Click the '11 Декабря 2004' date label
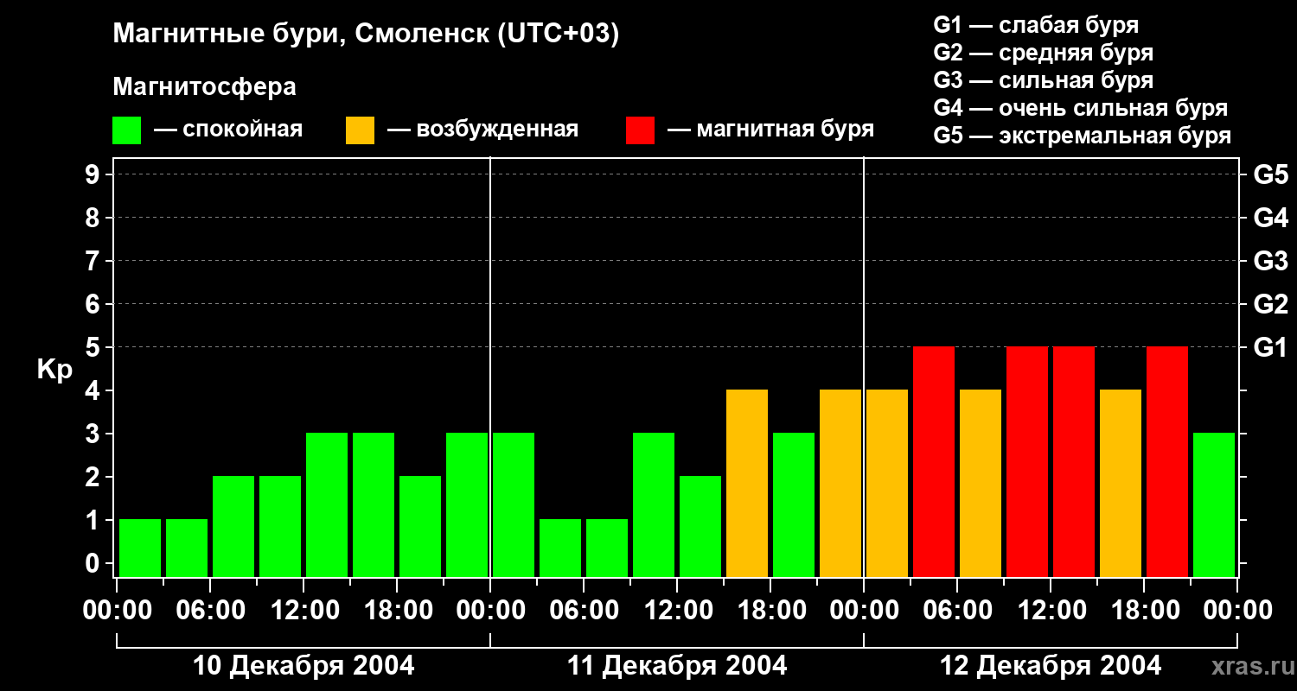The image size is (1297, 691). (677, 666)
